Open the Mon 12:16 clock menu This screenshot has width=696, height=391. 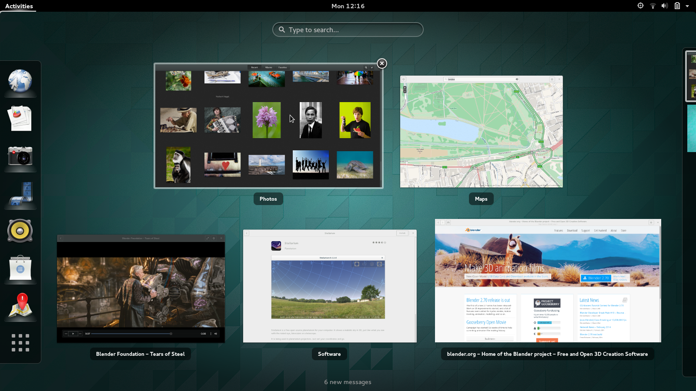[x=348, y=6]
